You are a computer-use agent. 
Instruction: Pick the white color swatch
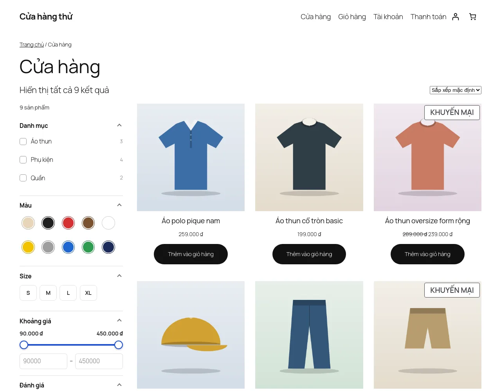tap(108, 223)
